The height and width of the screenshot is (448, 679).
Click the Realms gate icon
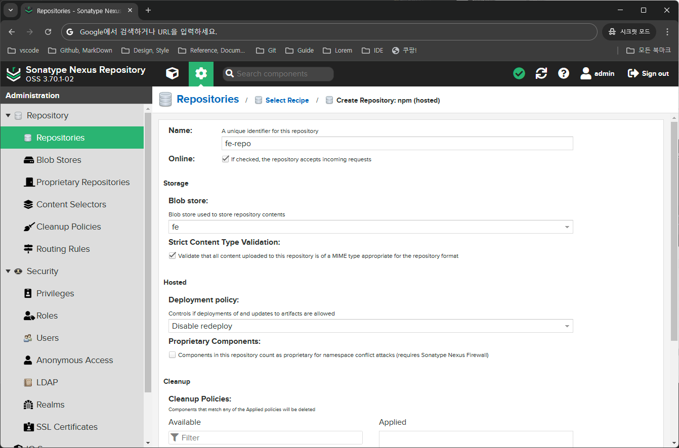point(28,405)
